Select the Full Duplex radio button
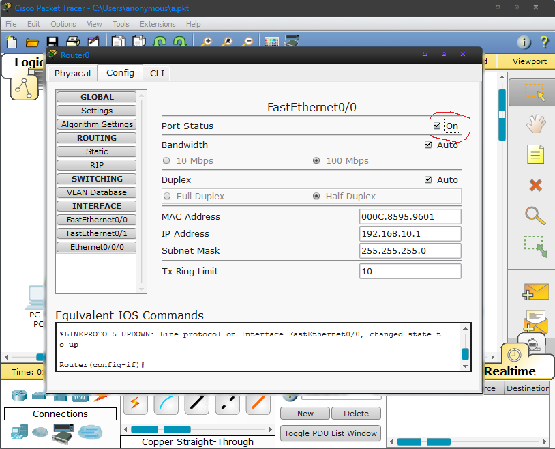Viewport: 555px width, 449px height. pos(167,196)
